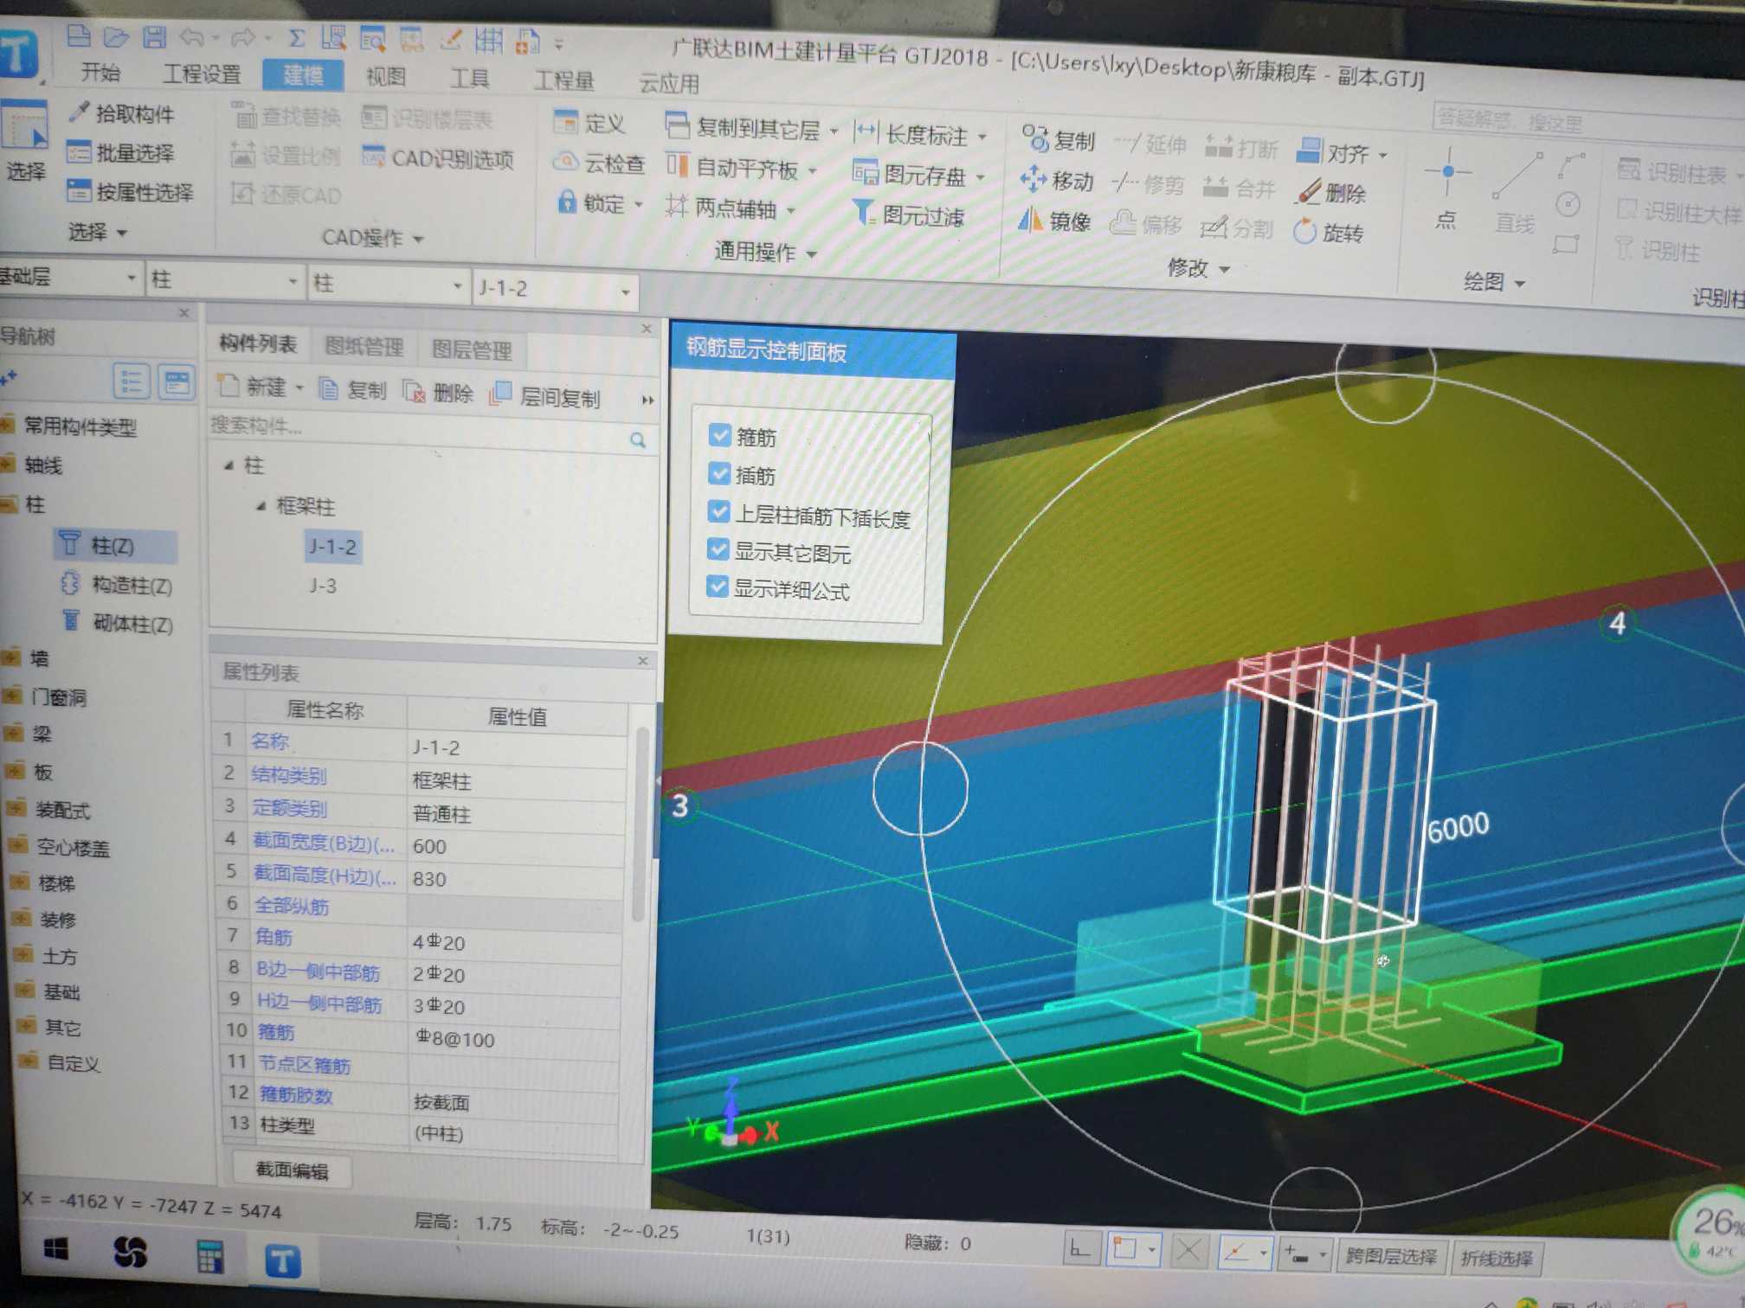Click the 图元过滤 element filter tool
Screen dimensions: 1745x1308
(909, 215)
